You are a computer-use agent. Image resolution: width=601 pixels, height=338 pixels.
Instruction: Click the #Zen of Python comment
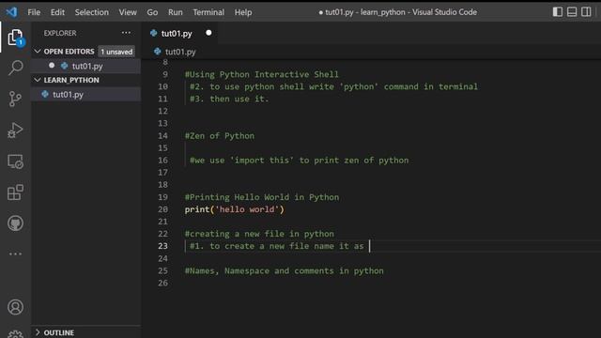coord(219,135)
